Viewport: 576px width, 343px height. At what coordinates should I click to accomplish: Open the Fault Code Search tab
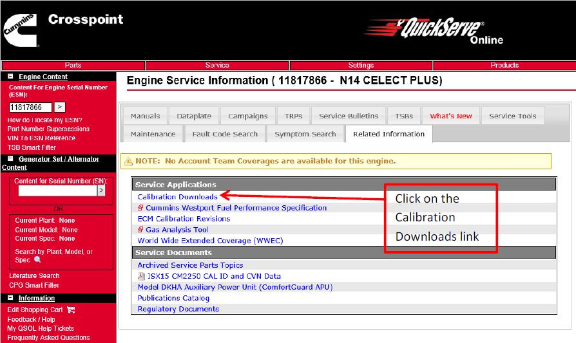[x=225, y=134]
